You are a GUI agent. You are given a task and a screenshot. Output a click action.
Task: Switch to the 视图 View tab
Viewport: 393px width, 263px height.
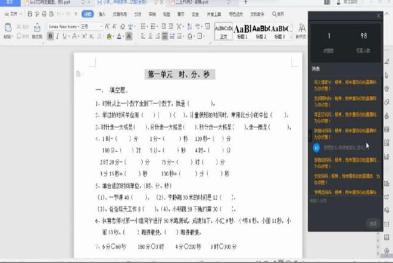pyautogui.click(x=166, y=14)
